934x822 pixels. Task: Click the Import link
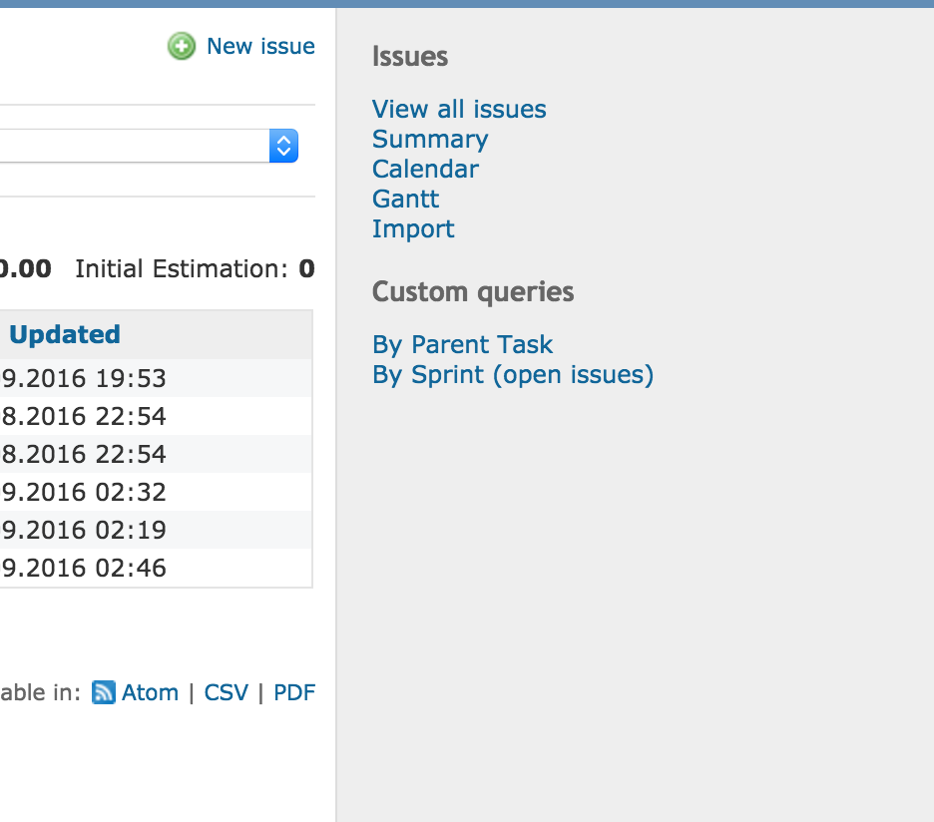pos(413,229)
